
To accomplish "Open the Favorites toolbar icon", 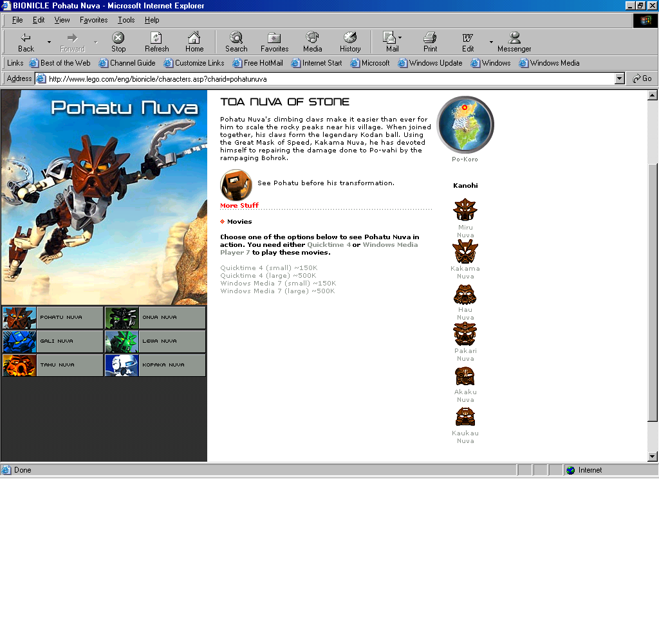I will coord(274,42).
